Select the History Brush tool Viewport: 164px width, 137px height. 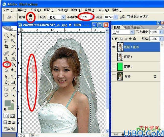13,59
